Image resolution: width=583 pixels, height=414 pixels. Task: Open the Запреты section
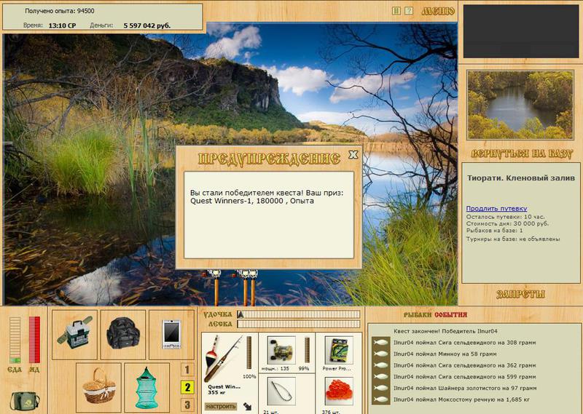pyautogui.click(x=520, y=295)
